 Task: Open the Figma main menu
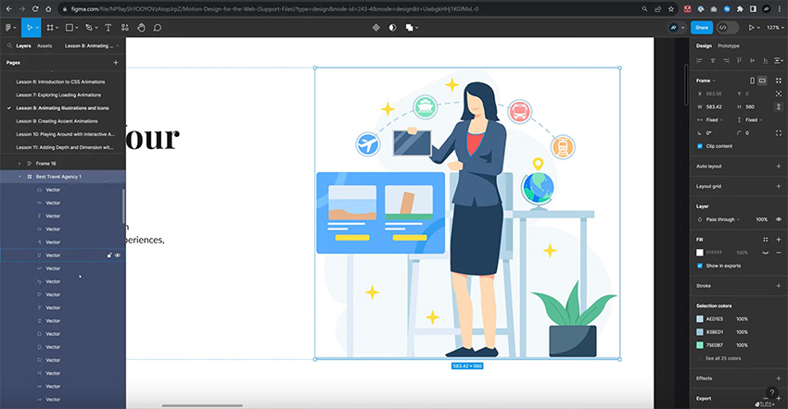pyautogui.click(x=8, y=28)
